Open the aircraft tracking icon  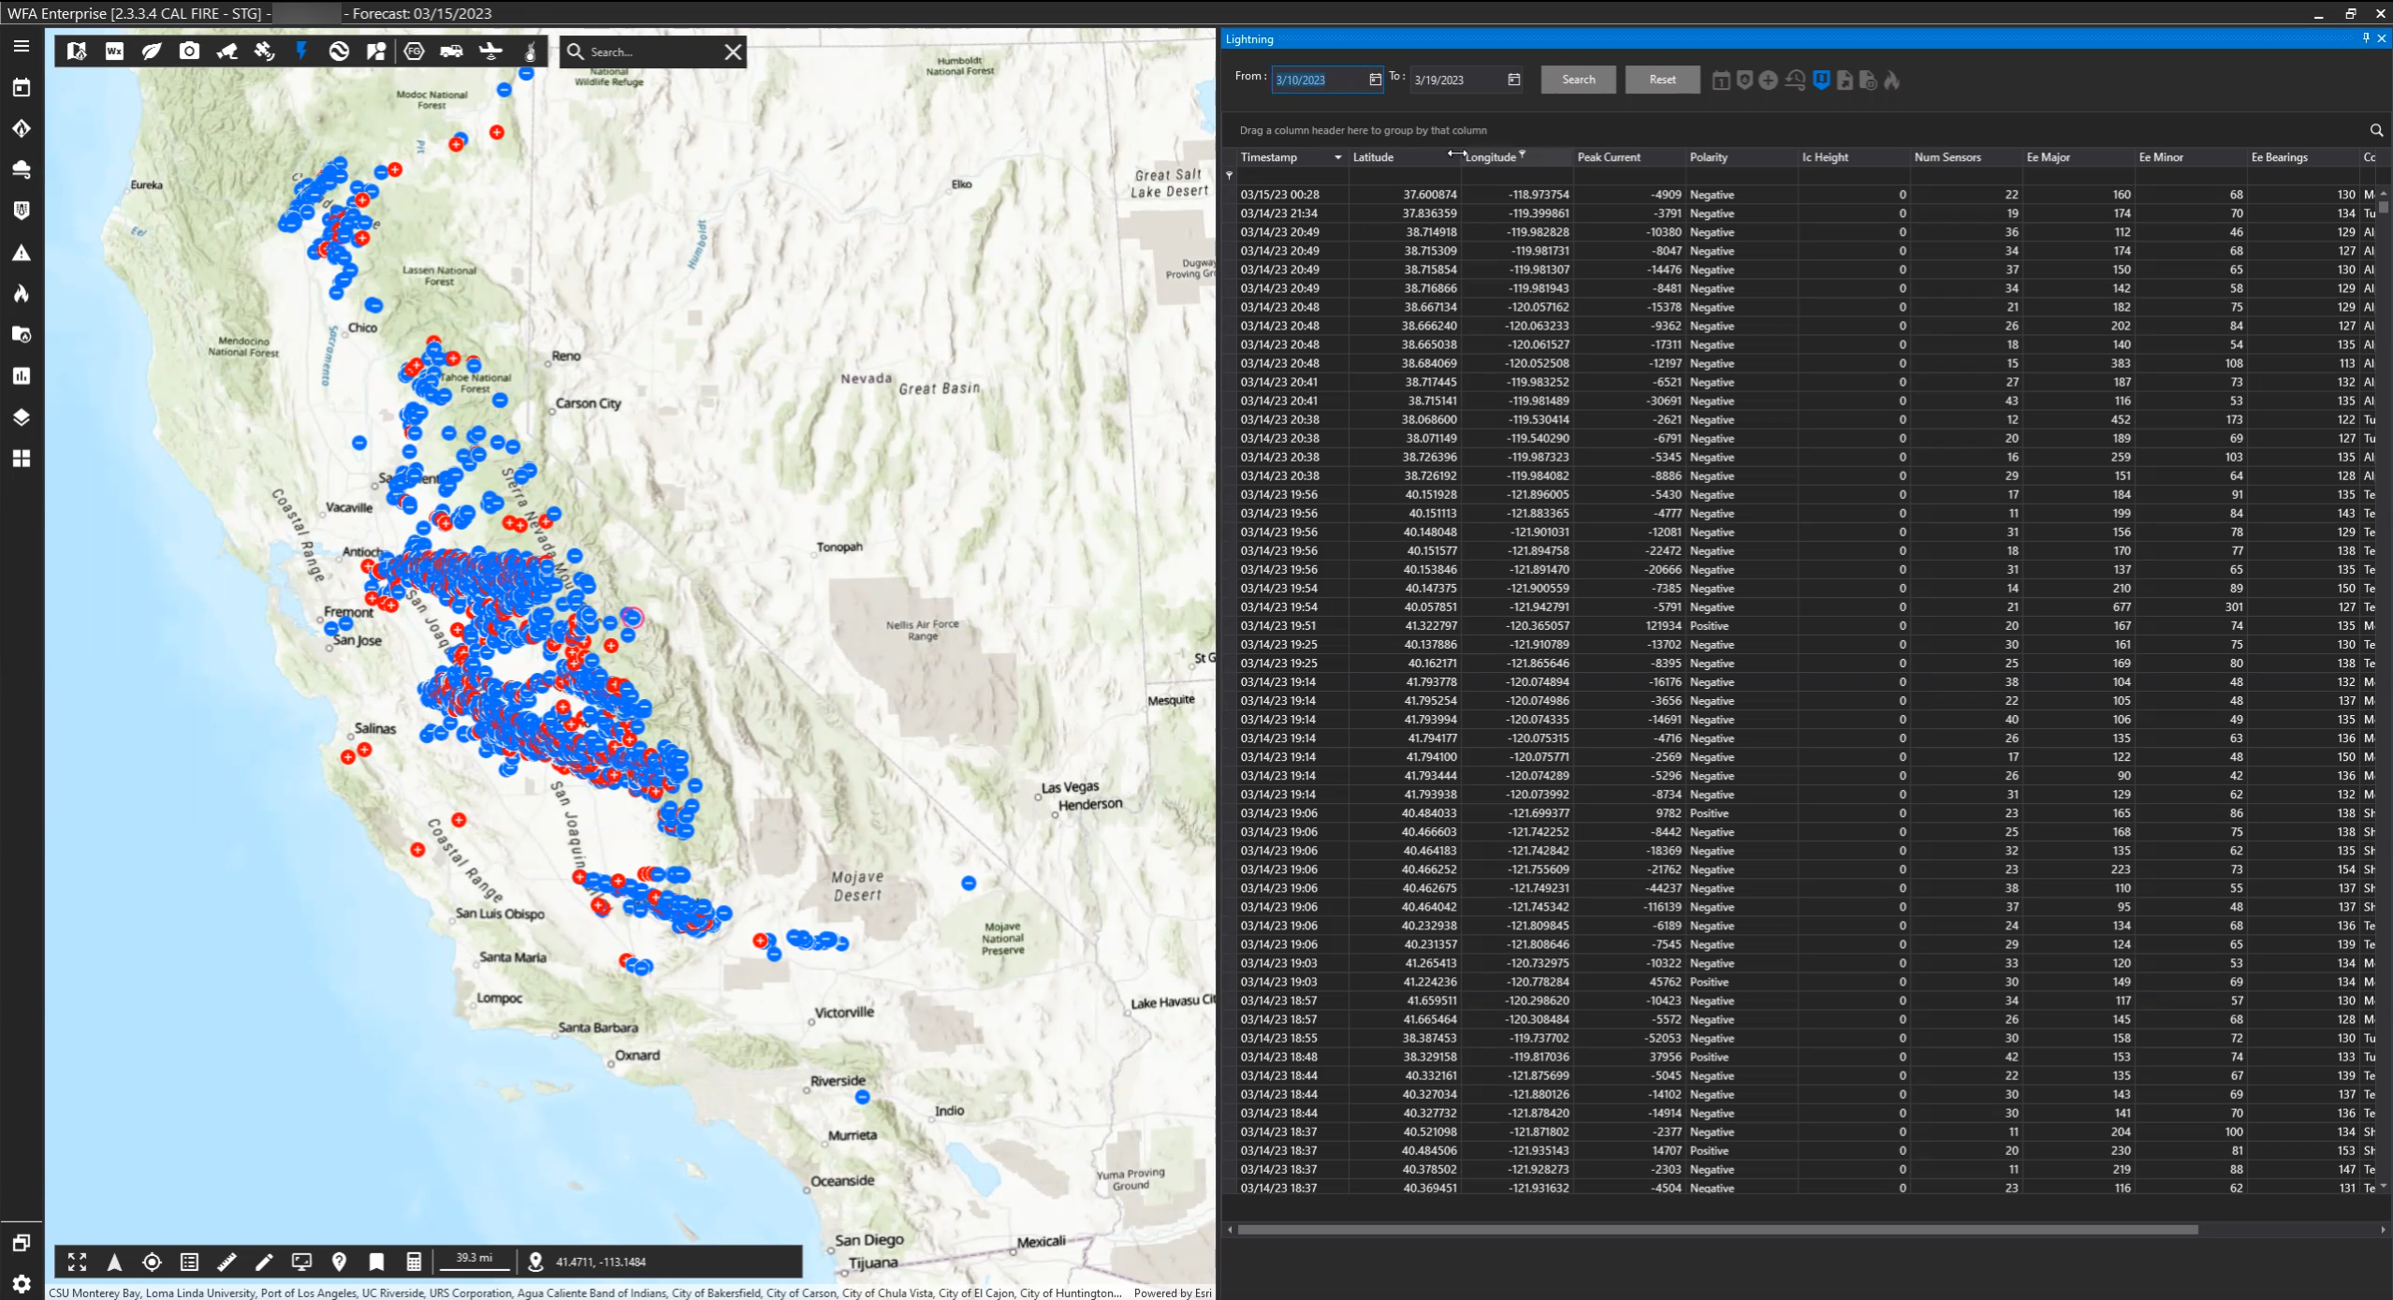(490, 51)
